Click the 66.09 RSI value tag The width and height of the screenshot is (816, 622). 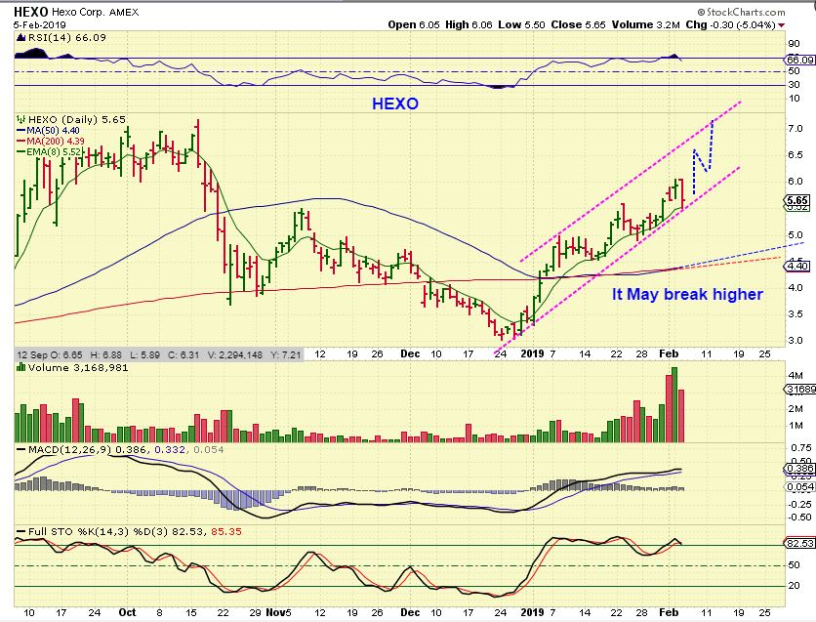point(800,61)
